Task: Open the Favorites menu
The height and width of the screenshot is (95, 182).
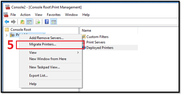Action: tap(54, 15)
